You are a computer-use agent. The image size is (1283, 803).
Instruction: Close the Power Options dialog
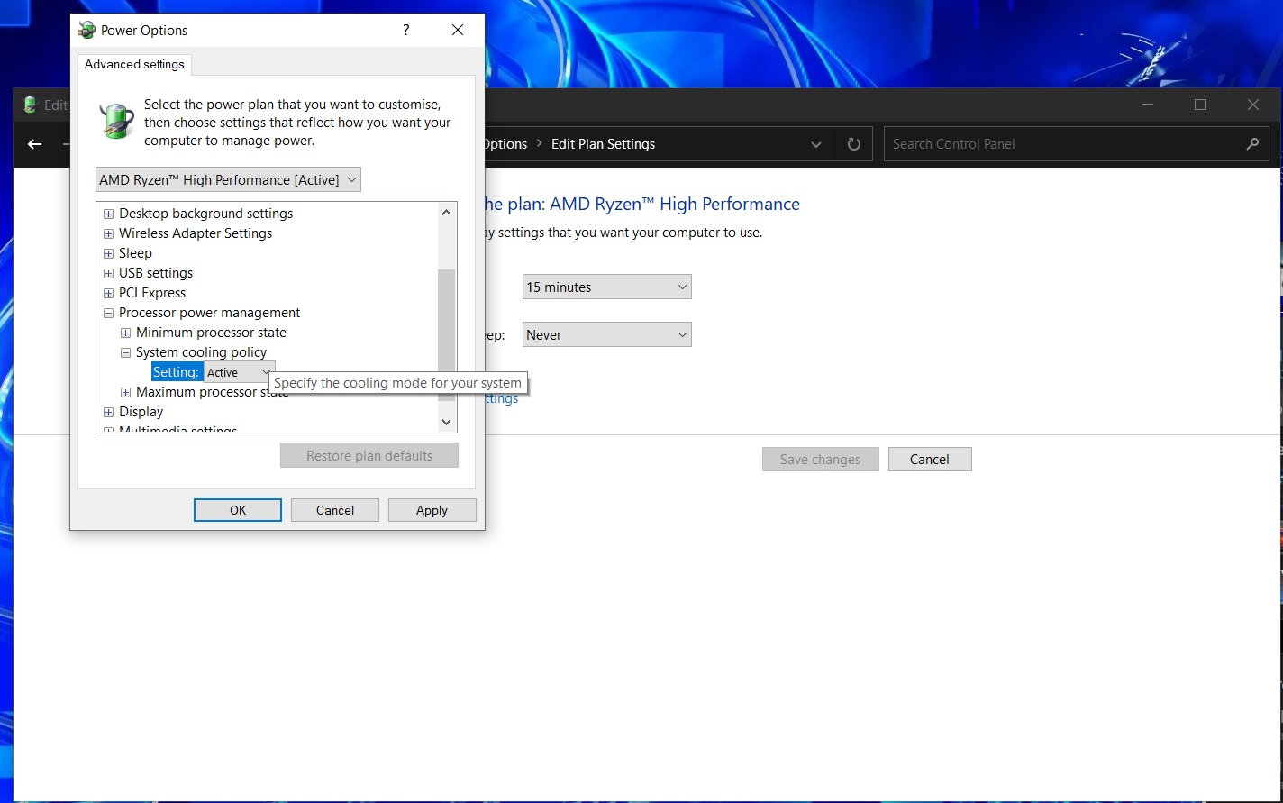coord(458,30)
